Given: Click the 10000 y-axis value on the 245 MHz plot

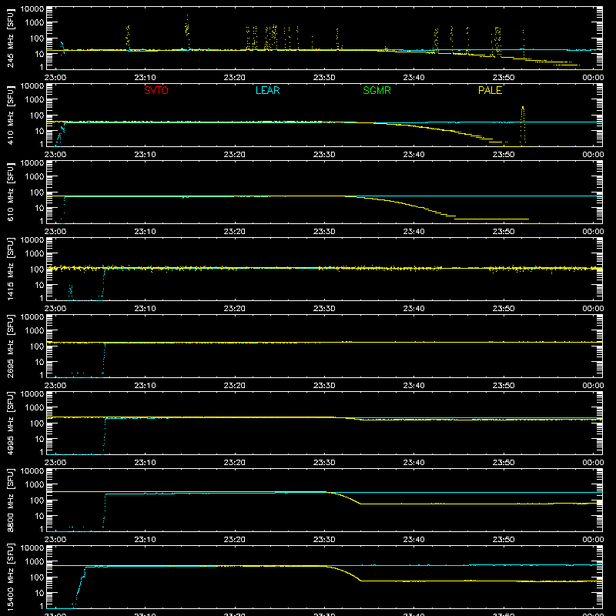Looking at the screenshot, I should pyautogui.click(x=32, y=9).
